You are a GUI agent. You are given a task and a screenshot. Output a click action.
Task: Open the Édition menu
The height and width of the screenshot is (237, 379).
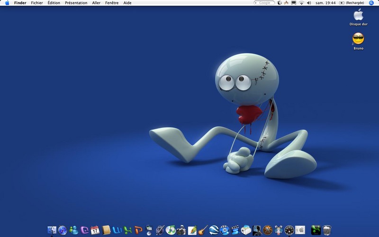click(54, 3)
